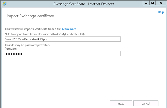Proceed with the next button
Viewport: 167px width, 108px height.
pyautogui.click(x=121, y=103)
